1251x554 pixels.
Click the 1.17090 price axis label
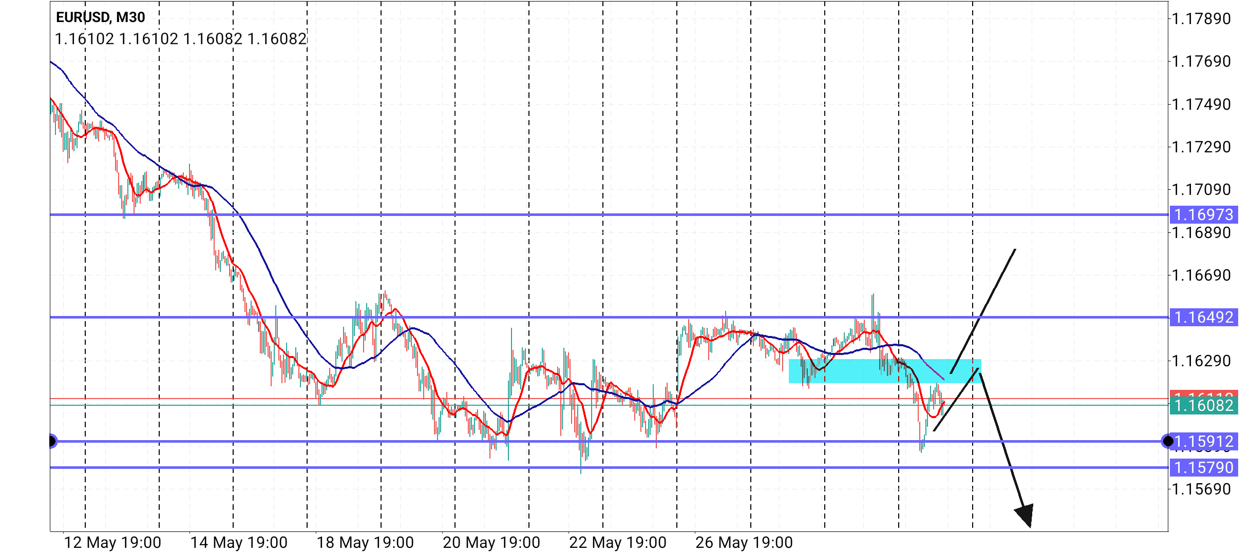click(1202, 190)
